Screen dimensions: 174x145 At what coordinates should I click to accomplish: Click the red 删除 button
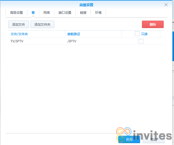pos(153,24)
